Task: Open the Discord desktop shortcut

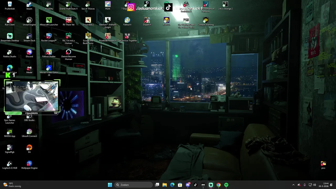Action: coord(29,54)
